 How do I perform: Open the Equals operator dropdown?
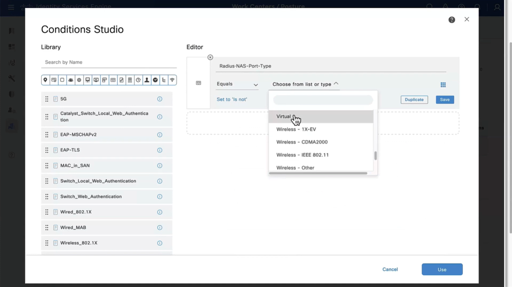237,84
